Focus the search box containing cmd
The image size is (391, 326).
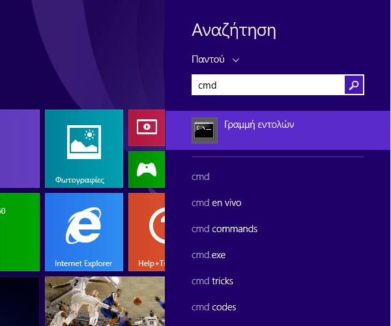point(267,85)
